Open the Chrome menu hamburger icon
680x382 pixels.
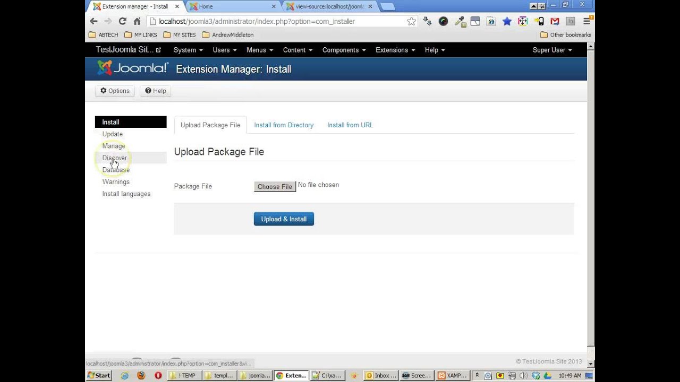[x=587, y=21]
